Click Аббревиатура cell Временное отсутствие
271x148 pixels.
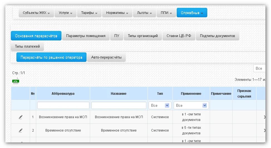click(x=63, y=130)
